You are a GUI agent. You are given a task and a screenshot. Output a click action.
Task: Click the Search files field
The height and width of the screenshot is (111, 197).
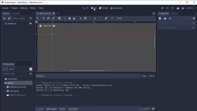(17, 74)
